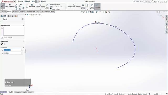Viewport: 168px width, 95px height.
Task: Click Offset Entities tool
Action: point(47,7)
